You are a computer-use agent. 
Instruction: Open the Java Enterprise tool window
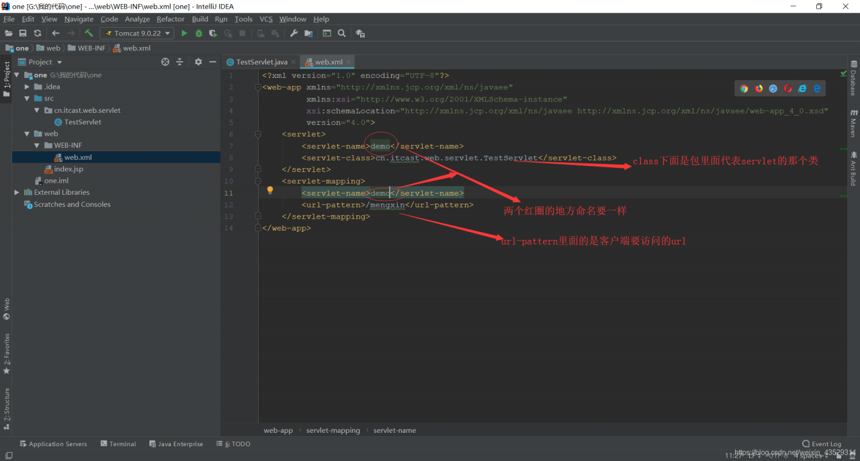(176, 444)
